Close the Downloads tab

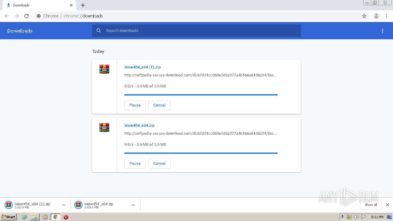(71, 5)
